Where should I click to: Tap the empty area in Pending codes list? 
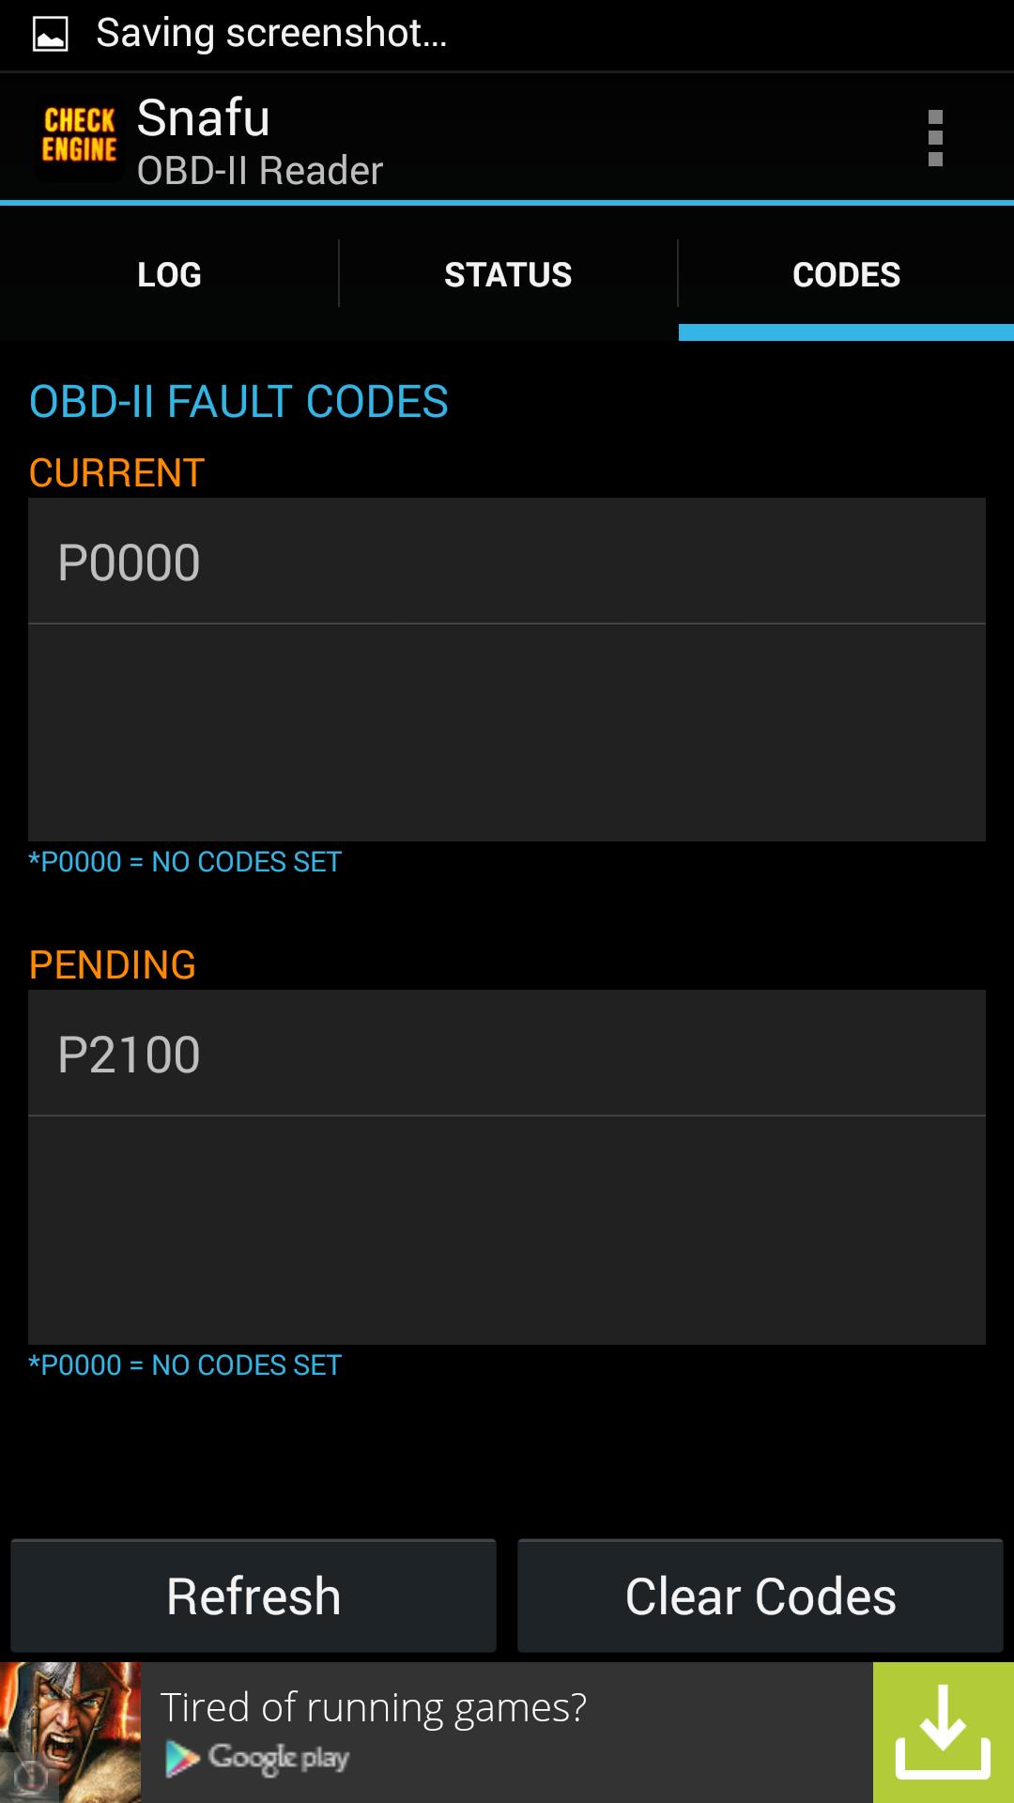click(x=507, y=1230)
